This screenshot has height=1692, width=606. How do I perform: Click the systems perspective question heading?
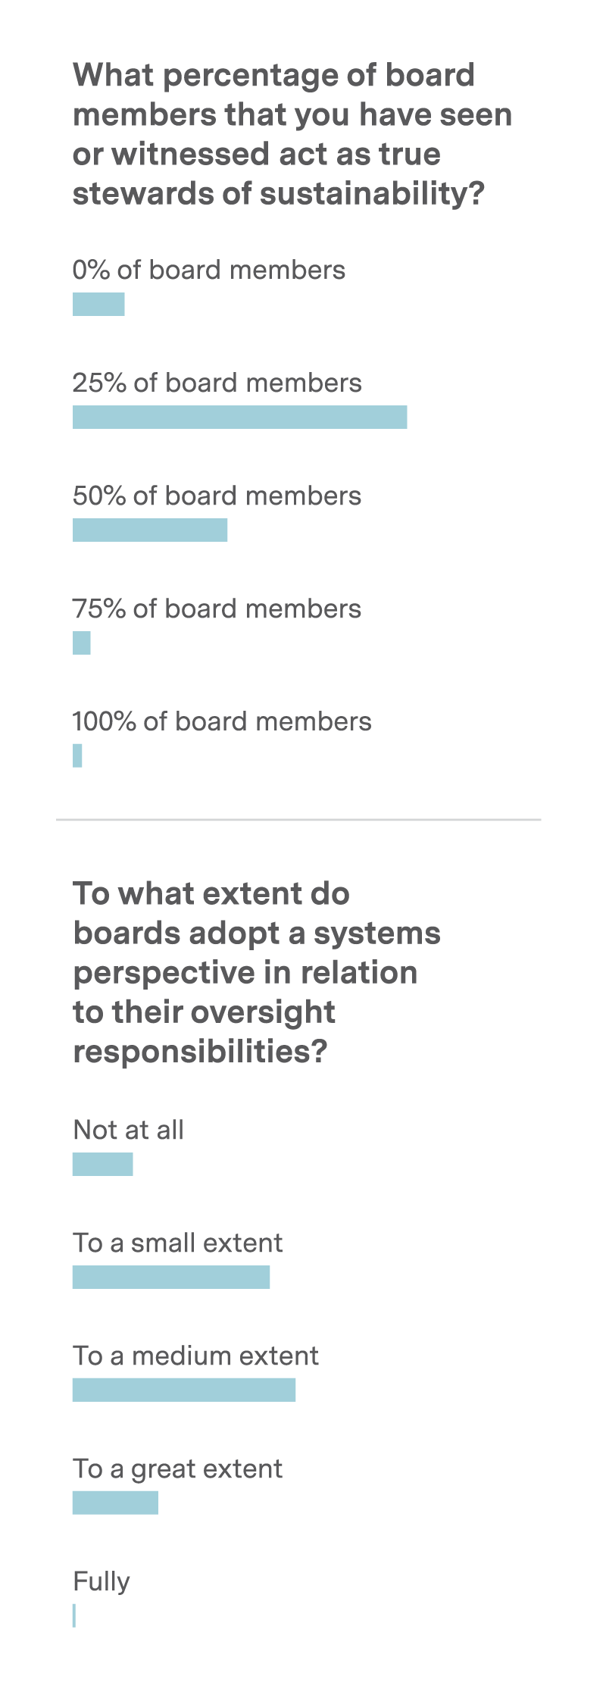[257, 973]
